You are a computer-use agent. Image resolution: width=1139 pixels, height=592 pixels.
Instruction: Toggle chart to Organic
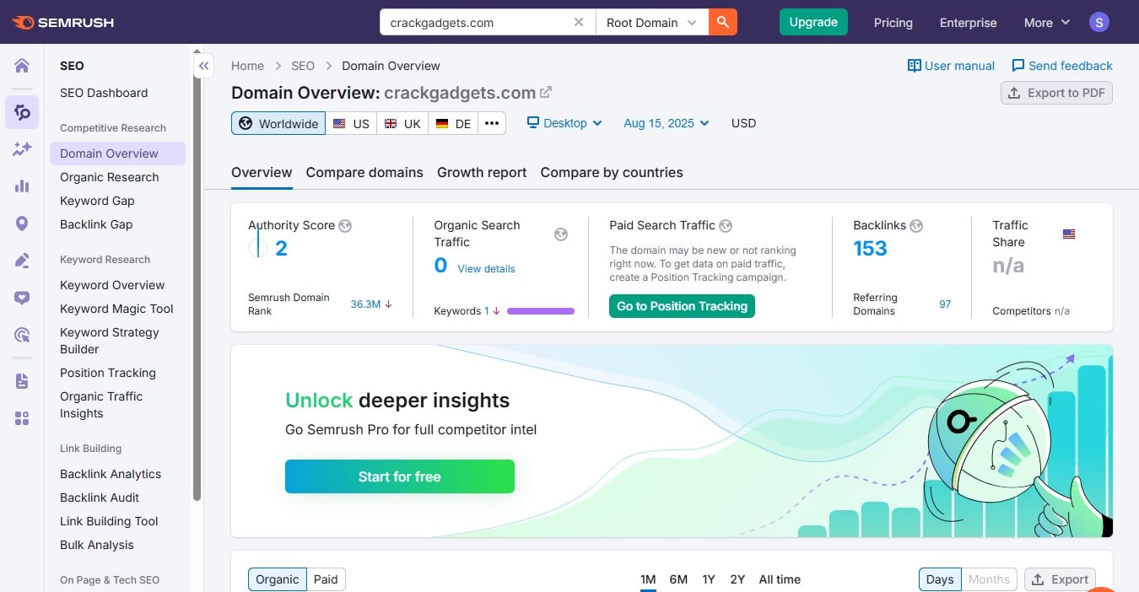277,579
